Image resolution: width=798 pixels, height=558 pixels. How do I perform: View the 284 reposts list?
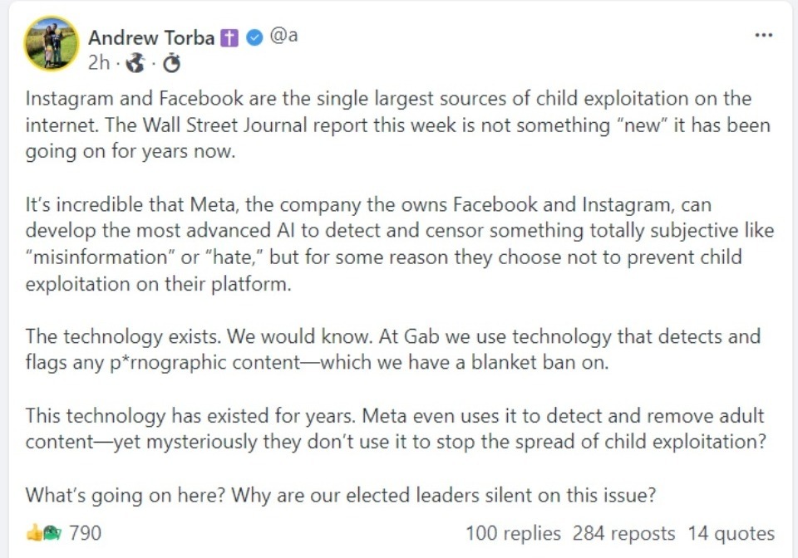623,534
